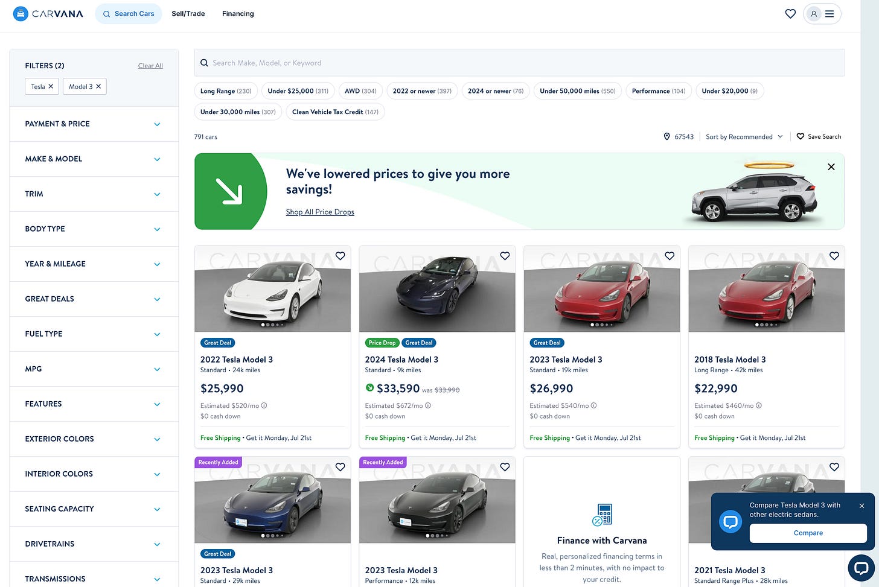Expand the Great Deals filter
879x587 pixels.
(94, 299)
